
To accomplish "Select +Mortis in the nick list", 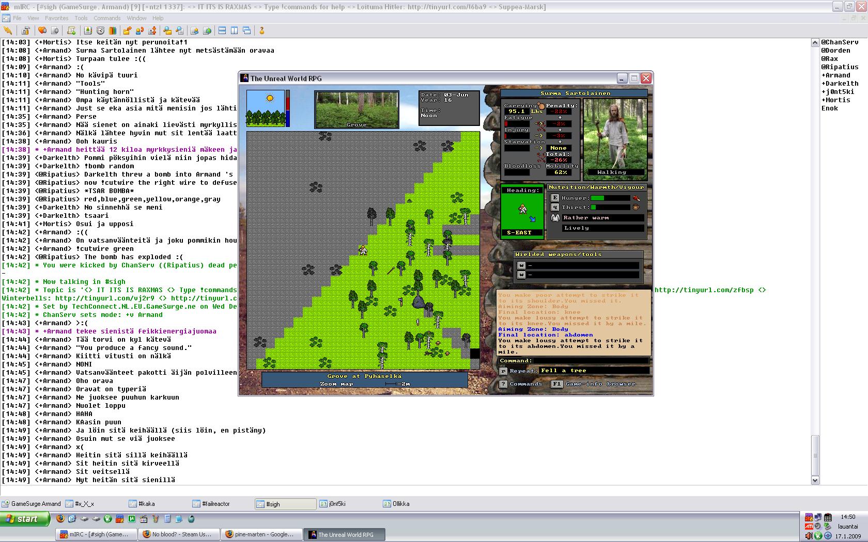I will 835,100.
